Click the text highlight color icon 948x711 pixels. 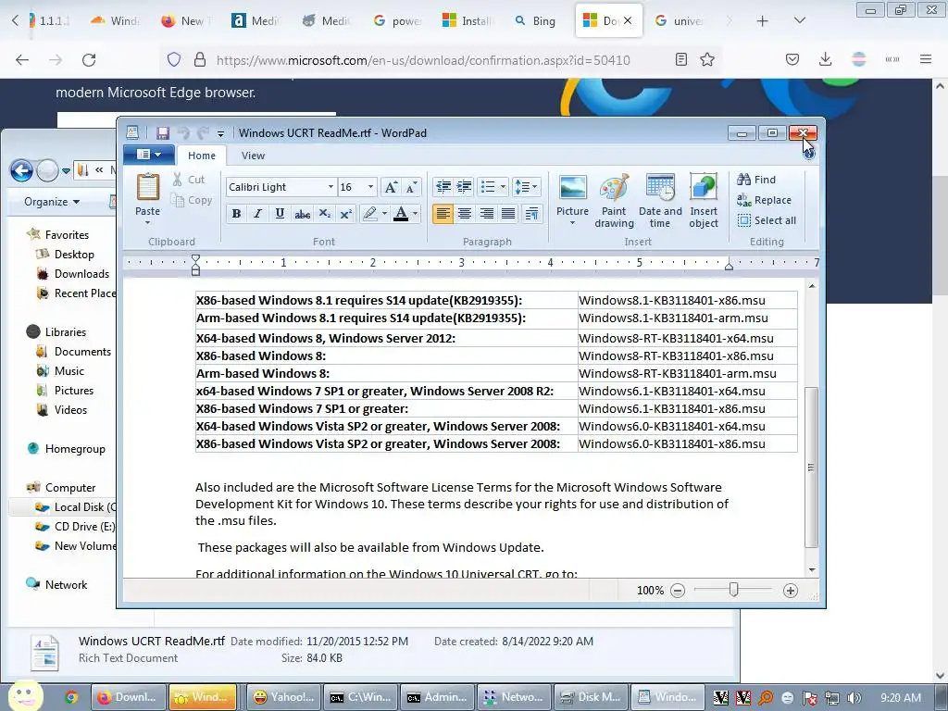[x=369, y=214]
